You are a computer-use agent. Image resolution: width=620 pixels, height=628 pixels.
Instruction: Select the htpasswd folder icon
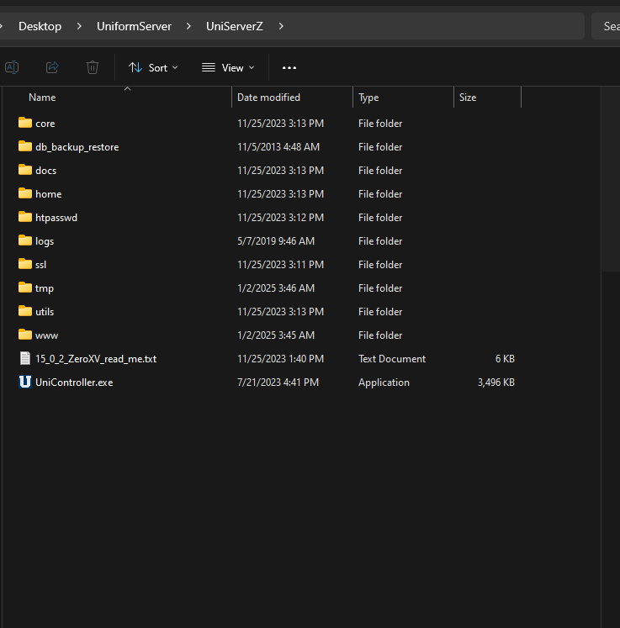point(25,217)
